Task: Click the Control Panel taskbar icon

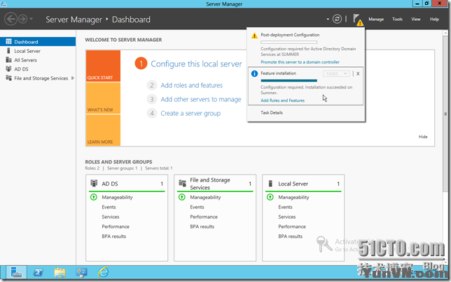Action: click(x=82, y=272)
